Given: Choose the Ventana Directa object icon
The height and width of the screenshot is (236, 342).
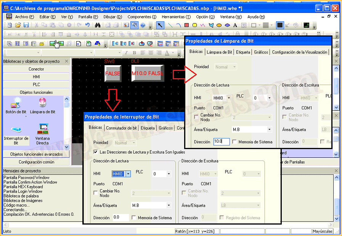Looking at the screenshot, I should tap(42, 130).
